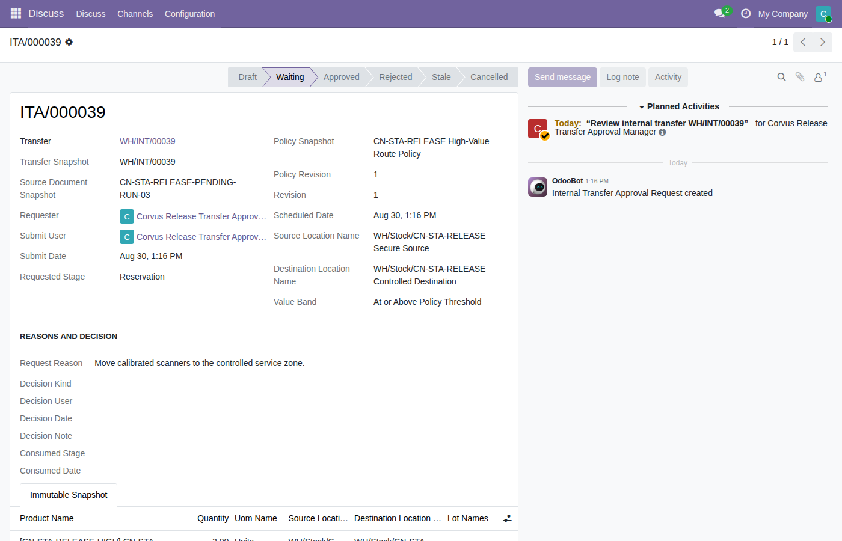Select the Draft status stage
Viewport: 842px width, 541px height.
pyautogui.click(x=247, y=77)
